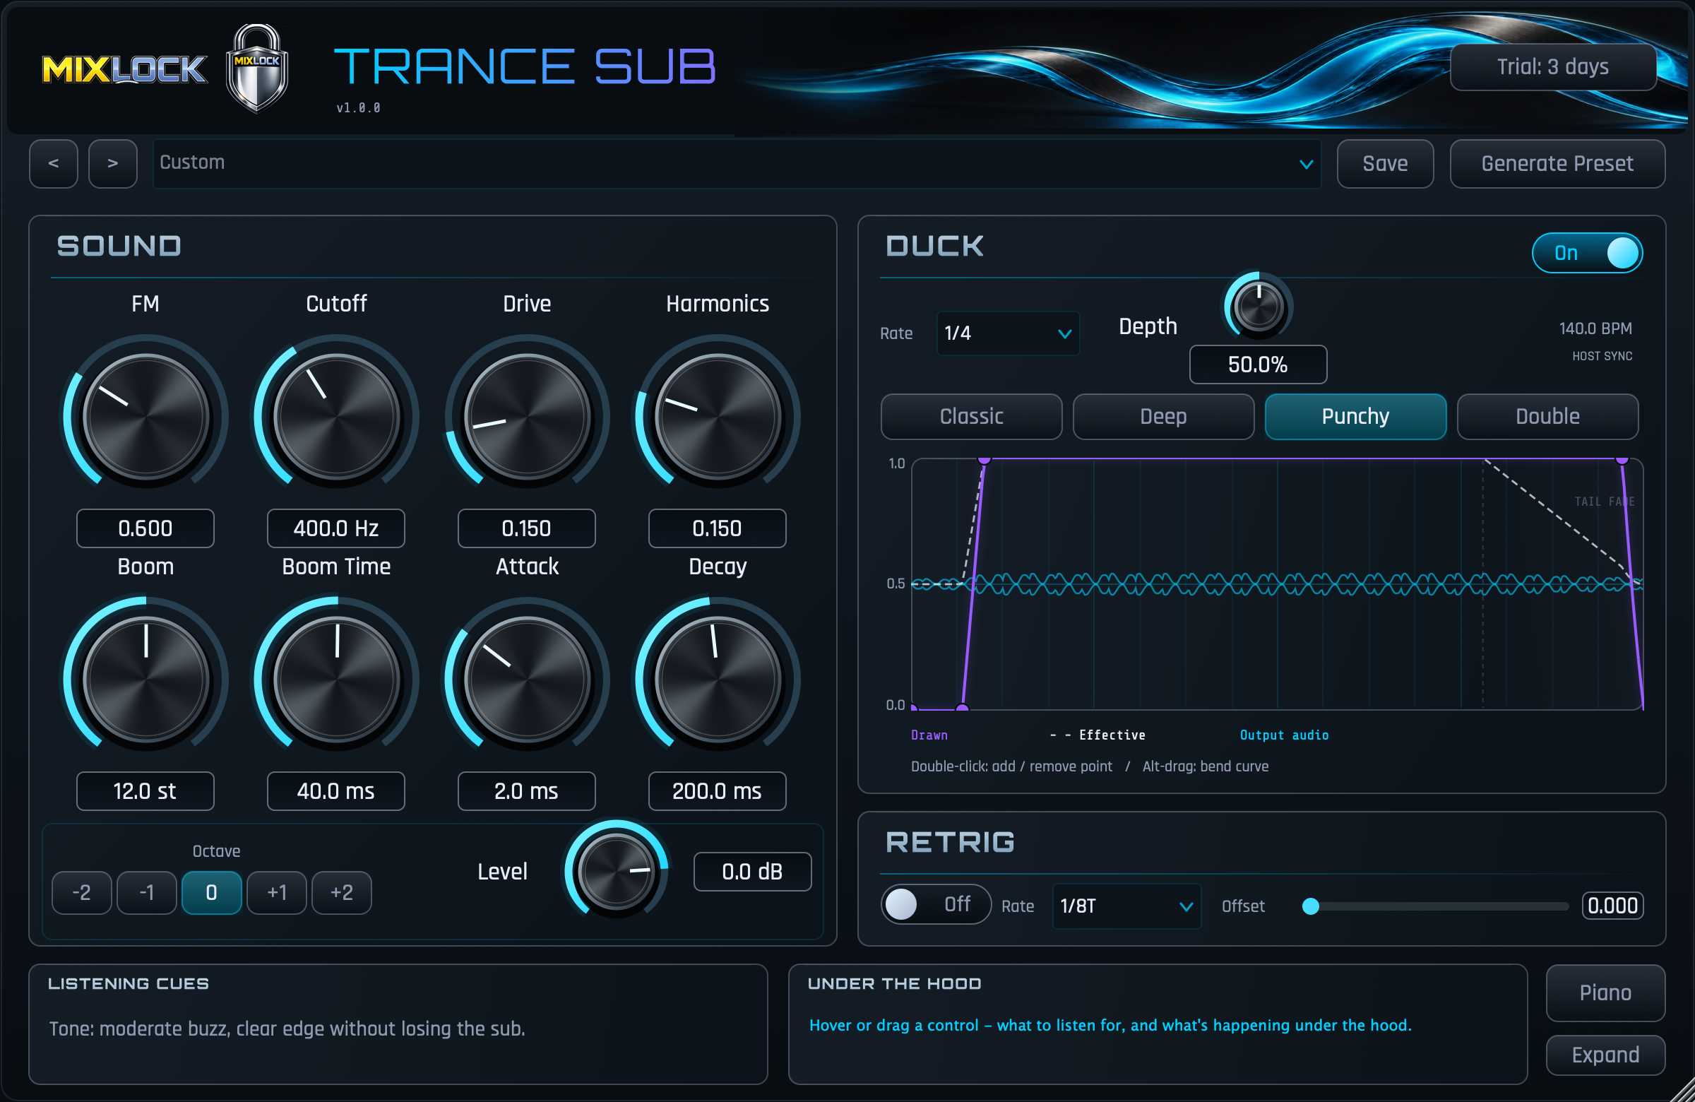Click the Harmonics knob
1695x1102 pixels.
click(x=717, y=415)
